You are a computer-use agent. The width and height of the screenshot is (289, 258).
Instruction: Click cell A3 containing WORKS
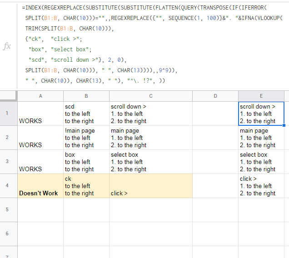(x=40, y=162)
